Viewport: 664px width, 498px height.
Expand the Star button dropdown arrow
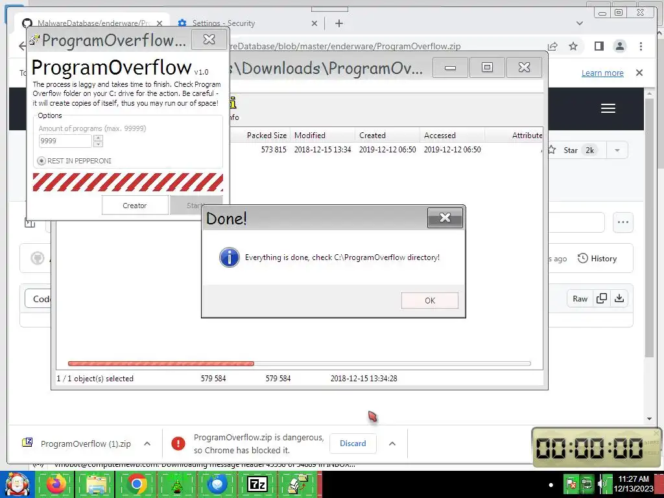click(617, 150)
